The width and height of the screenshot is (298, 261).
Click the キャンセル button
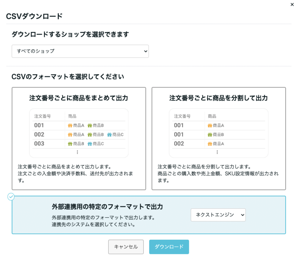(126, 247)
